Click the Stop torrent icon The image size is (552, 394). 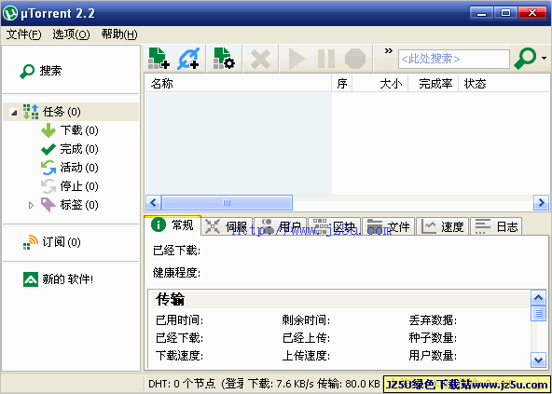[355, 59]
